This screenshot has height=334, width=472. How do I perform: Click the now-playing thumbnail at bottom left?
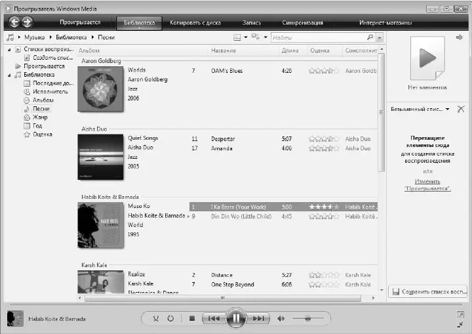(15, 319)
